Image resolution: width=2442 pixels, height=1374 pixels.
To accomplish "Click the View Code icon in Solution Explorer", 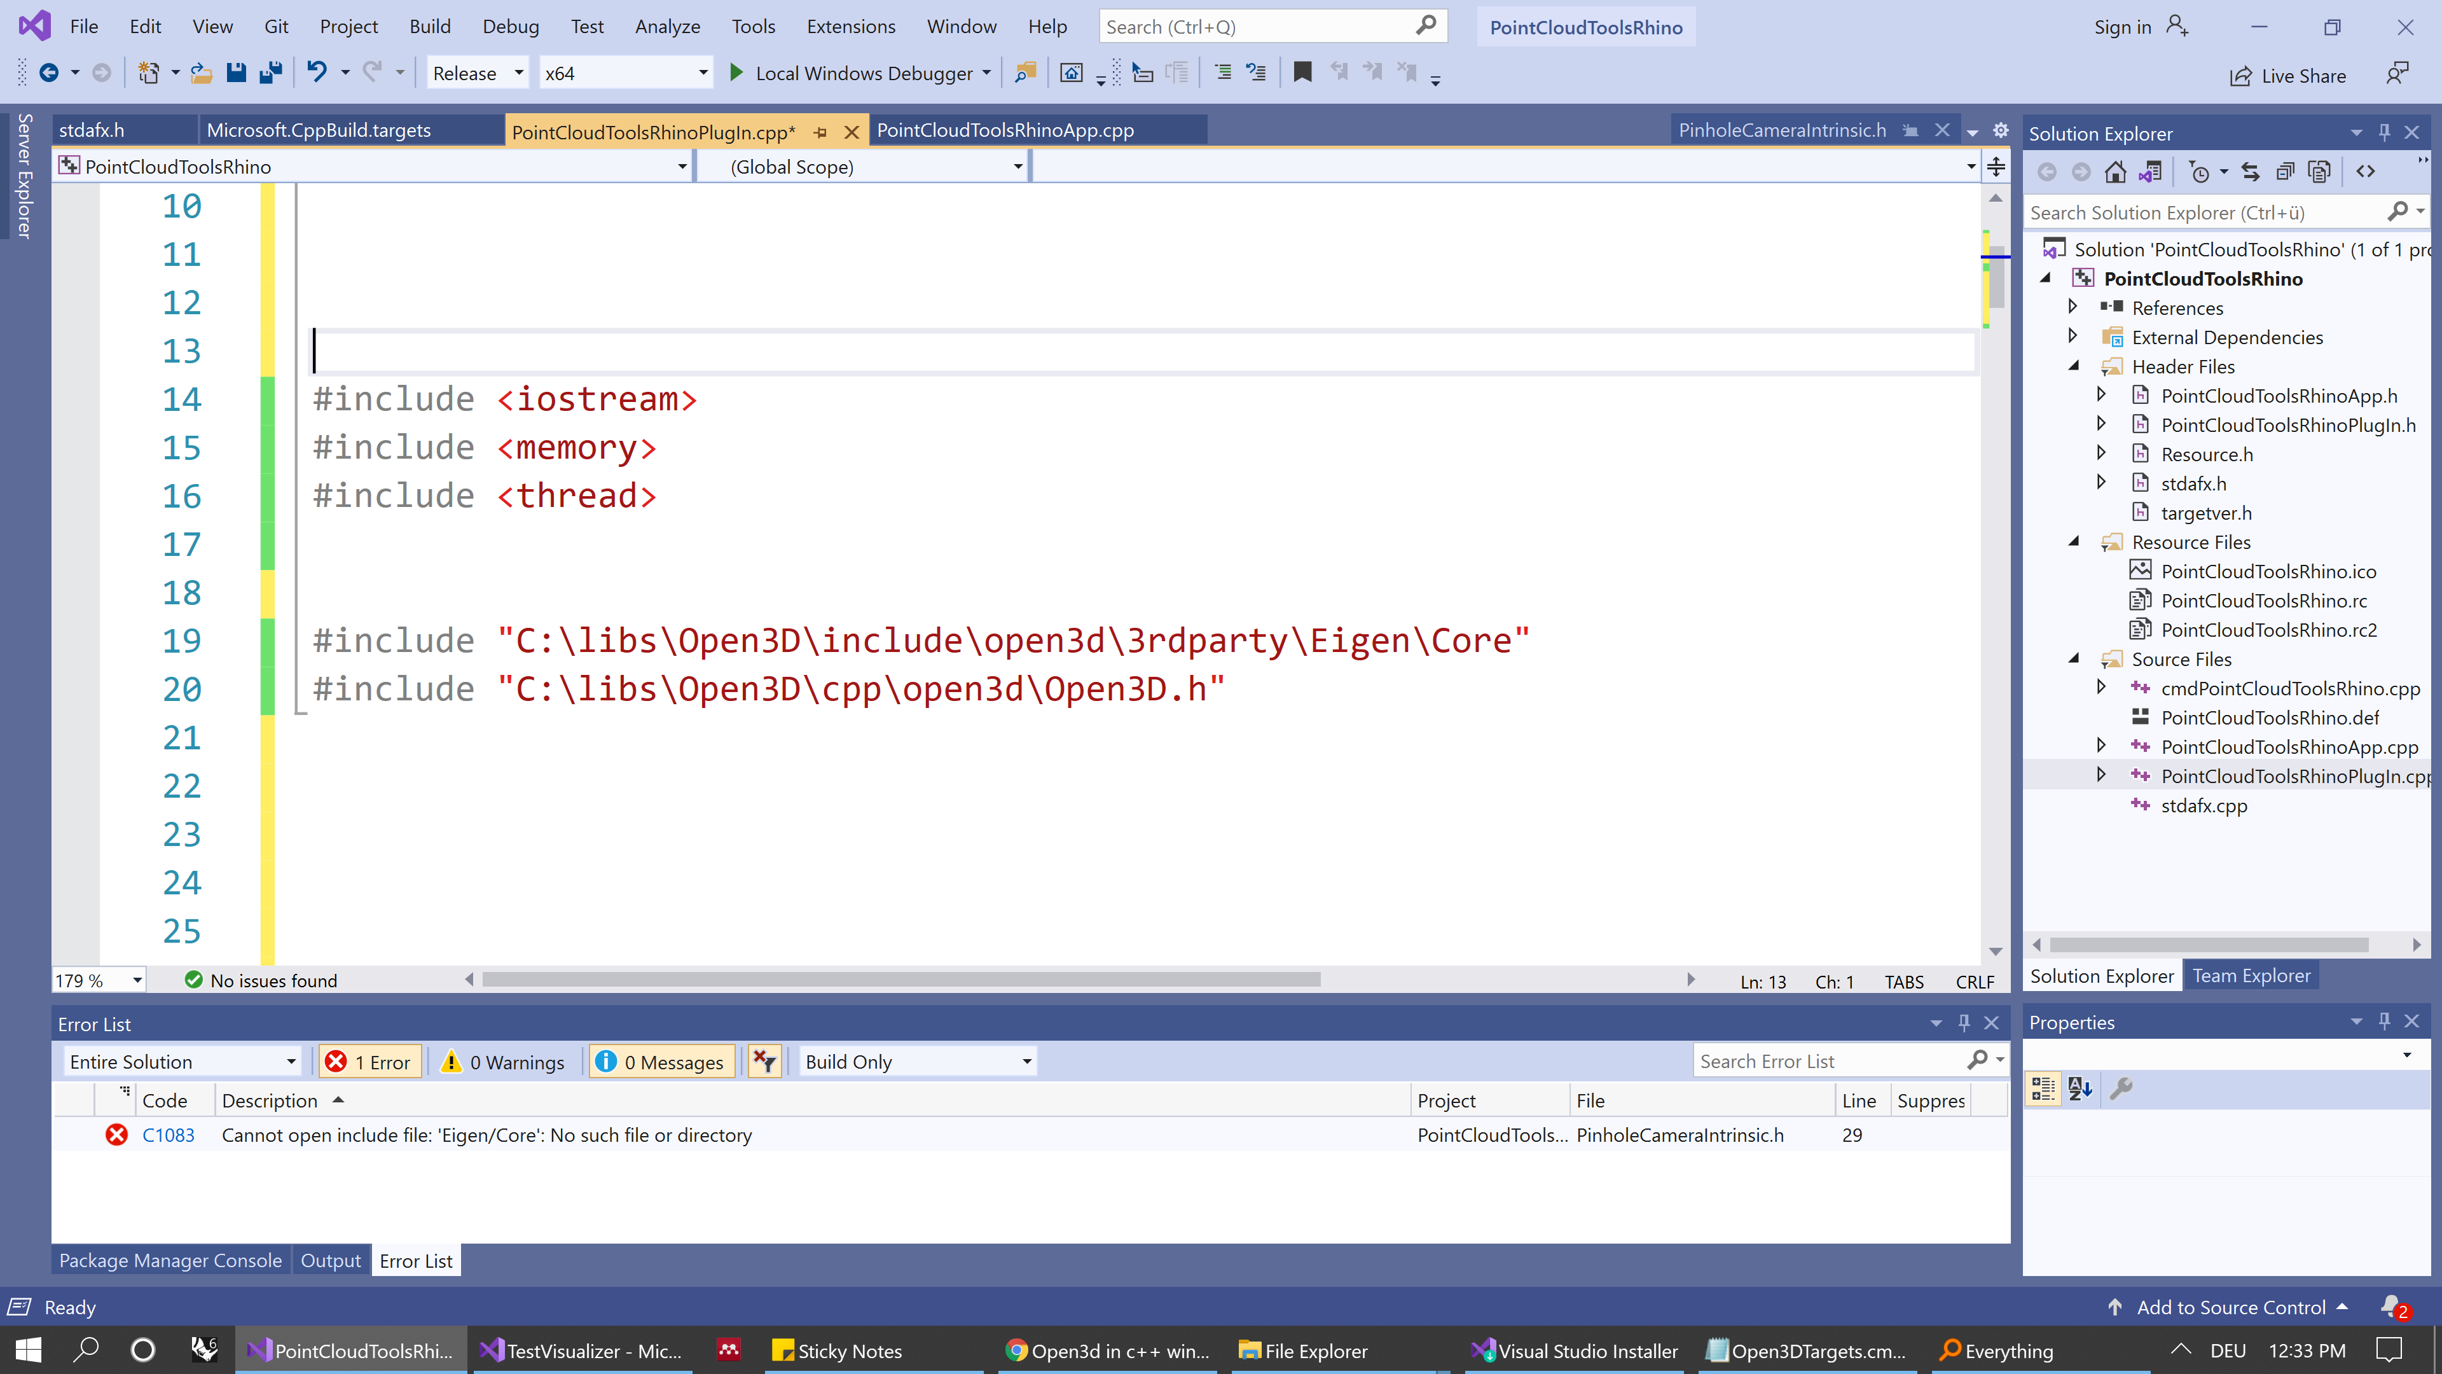I will [2365, 172].
